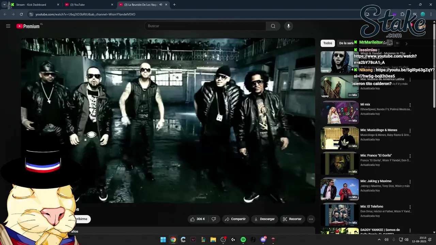This screenshot has height=245, width=436.
Task: Open a new Chrome tab
Action: pyautogui.click(x=174, y=5)
